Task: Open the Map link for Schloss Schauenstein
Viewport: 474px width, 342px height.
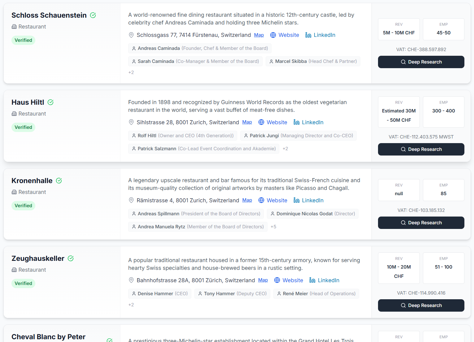Action: point(259,35)
